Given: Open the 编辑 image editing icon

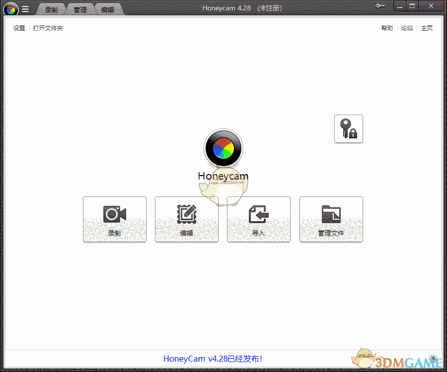Looking at the screenshot, I should [187, 219].
